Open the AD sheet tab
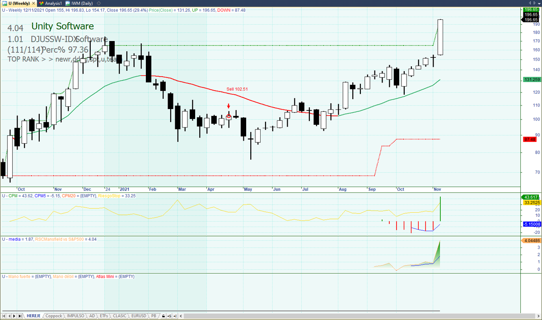The width and height of the screenshot is (542, 320). [92, 315]
